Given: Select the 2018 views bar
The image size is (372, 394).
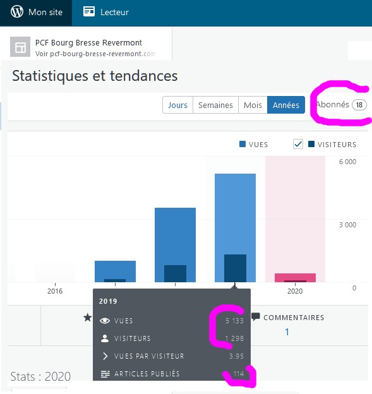Looking at the screenshot, I should pyautogui.click(x=175, y=245).
